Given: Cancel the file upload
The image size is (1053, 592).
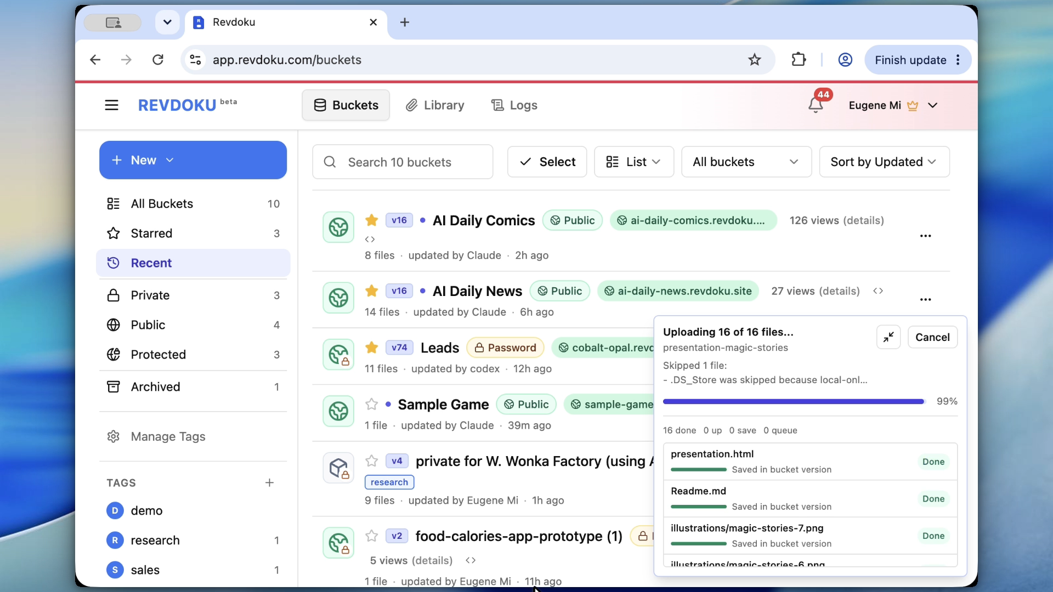Looking at the screenshot, I should click(932, 337).
